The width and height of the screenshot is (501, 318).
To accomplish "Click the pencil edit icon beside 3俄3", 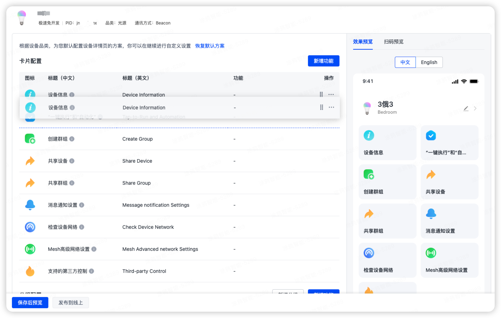I will tap(466, 108).
